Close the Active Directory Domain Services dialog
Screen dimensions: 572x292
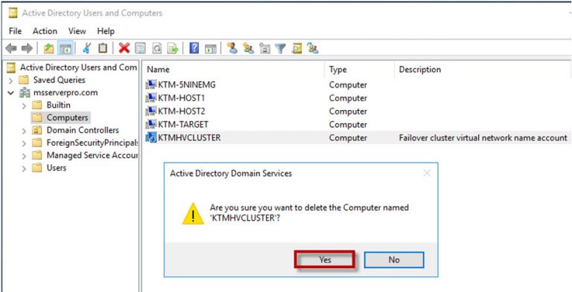[x=427, y=173]
